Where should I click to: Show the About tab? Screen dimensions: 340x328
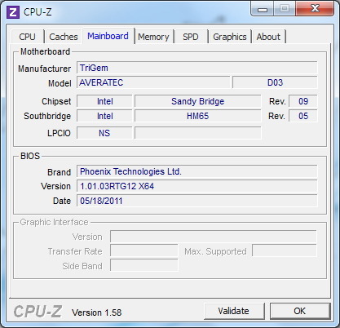tap(268, 37)
